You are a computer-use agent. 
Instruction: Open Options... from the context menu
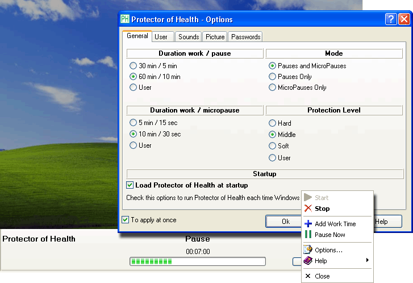tap(337, 250)
